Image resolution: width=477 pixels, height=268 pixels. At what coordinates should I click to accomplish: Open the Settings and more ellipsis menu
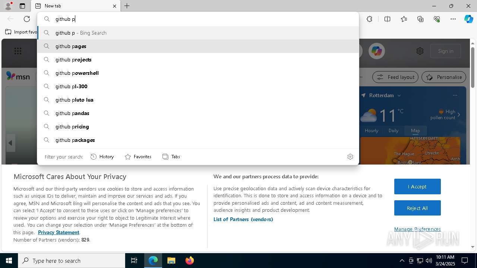453,19
